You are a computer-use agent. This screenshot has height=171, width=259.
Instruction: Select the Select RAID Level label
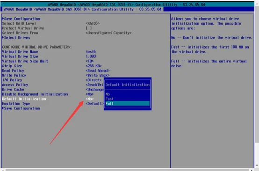[x=19, y=23]
